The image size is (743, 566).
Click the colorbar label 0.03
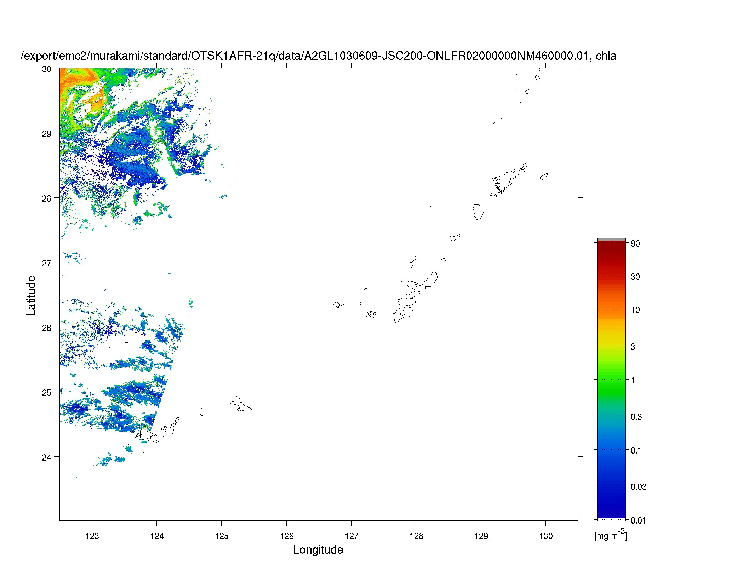pos(639,487)
